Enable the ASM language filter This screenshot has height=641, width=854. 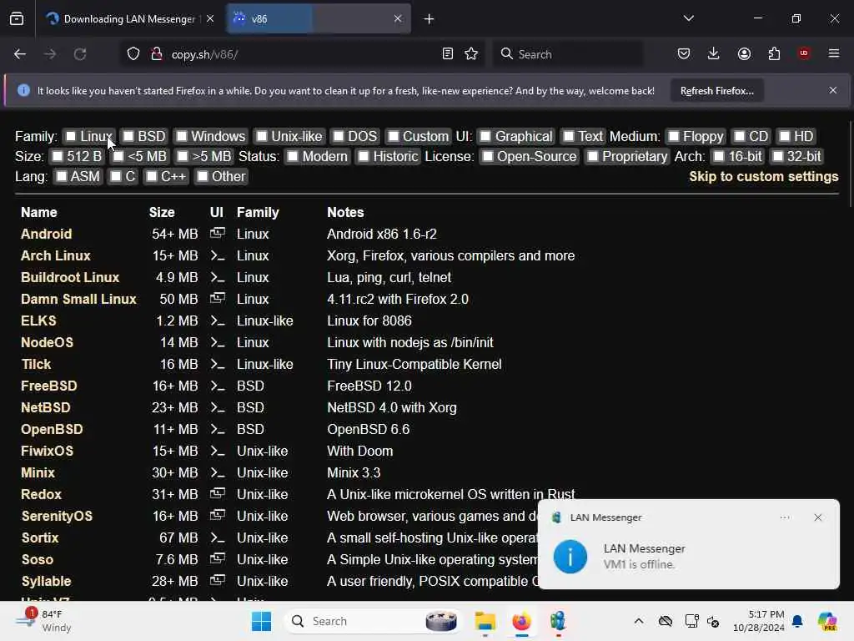pyautogui.click(x=62, y=177)
